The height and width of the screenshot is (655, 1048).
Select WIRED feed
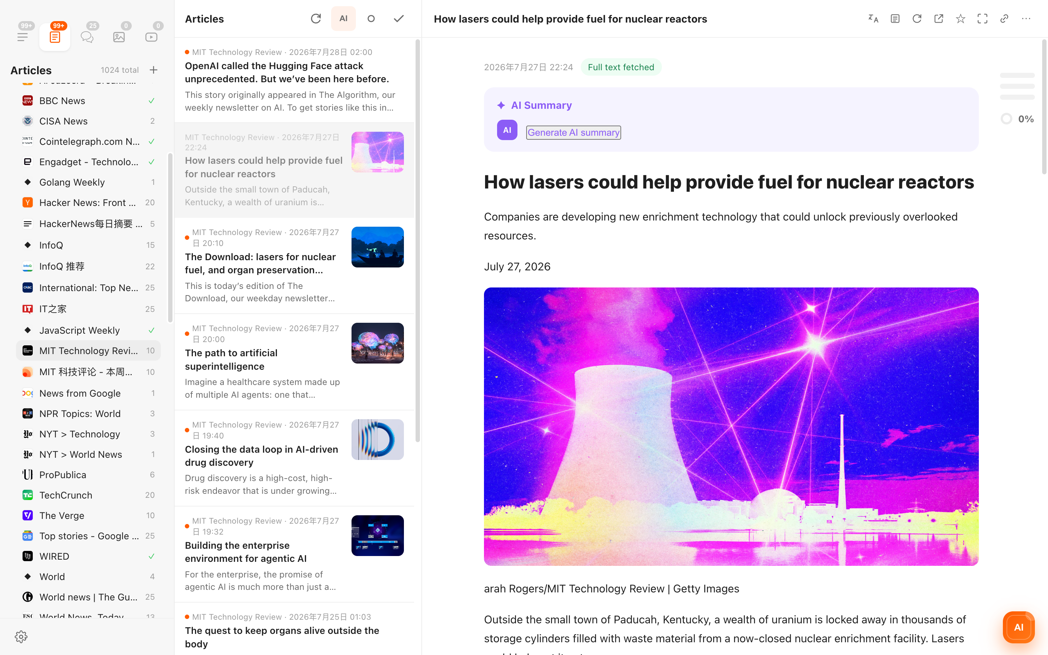point(89,556)
